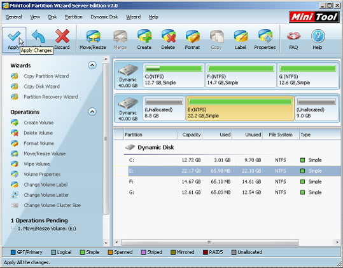The height and width of the screenshot is (268, 343).
Task: Select the 9.0 GB unallocated space
Action: [316, 109]
